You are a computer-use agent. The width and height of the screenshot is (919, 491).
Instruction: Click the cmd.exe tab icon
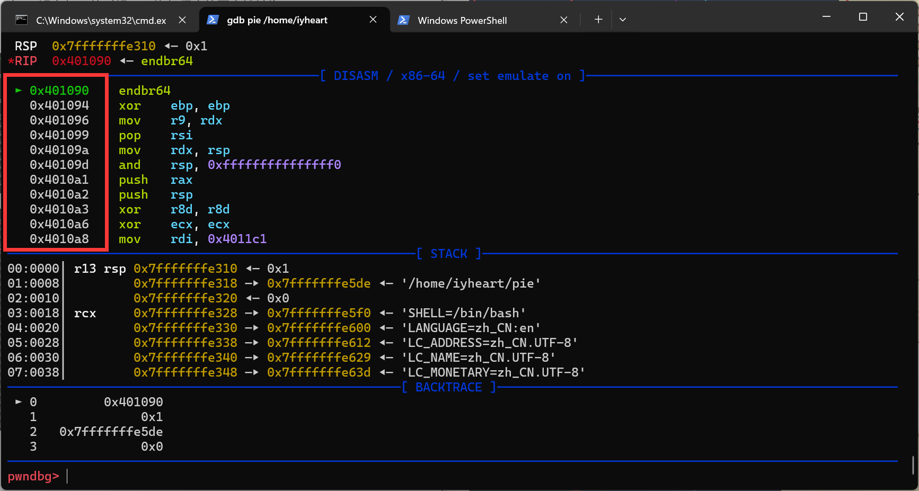coord(22,20)
